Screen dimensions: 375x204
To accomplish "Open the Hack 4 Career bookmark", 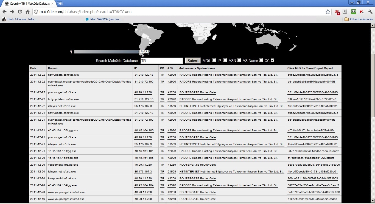I will 20,19.
